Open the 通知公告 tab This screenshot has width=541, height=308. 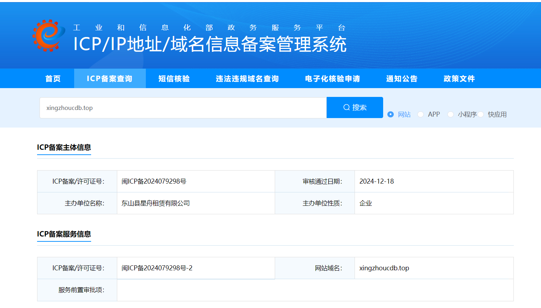(x=402, y=79)
